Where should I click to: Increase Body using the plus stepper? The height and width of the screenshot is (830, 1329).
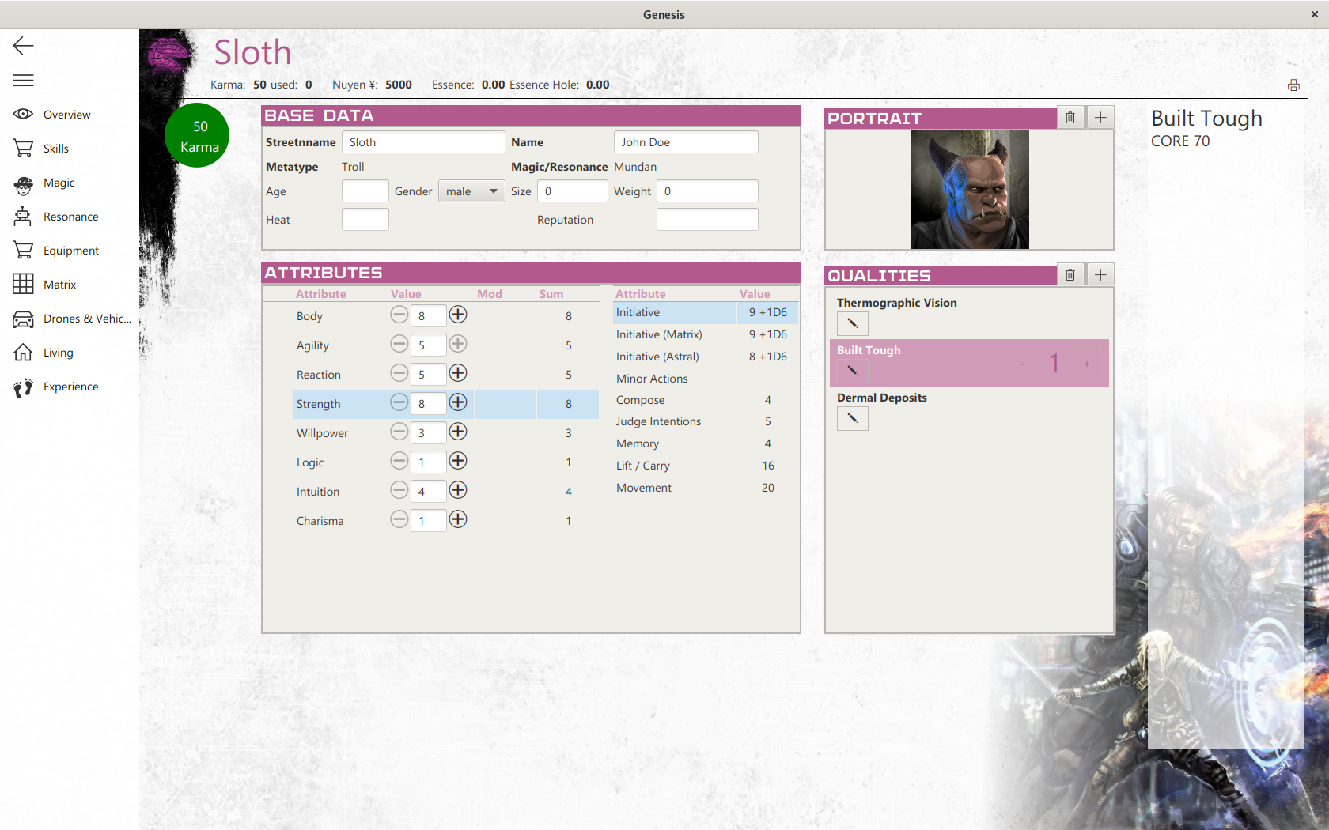[x=457, y=314]
